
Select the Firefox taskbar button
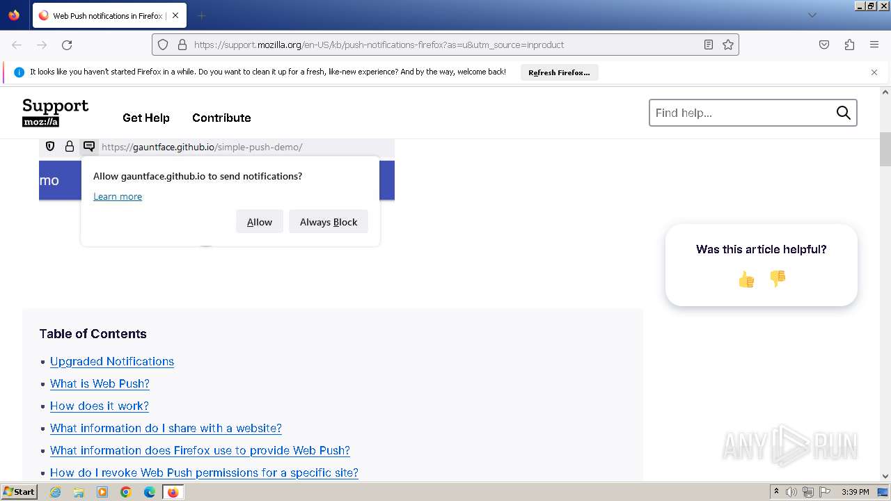click(x=173, y=492)
